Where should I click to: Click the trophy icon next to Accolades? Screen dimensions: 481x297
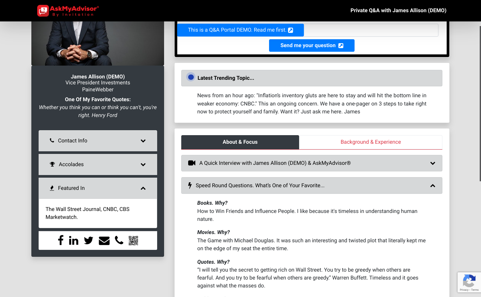[x=52, y=164]
